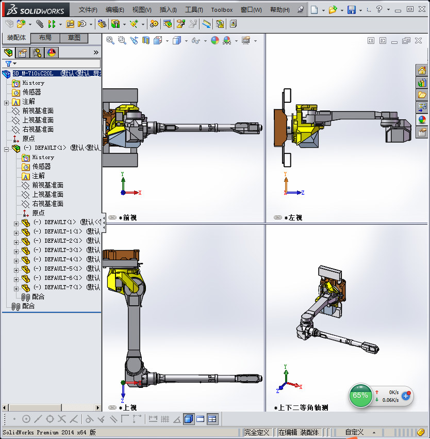The image size is (430, 439).
Task: Open the dropdown arrow next to Display Style
Action: [186, 41]
